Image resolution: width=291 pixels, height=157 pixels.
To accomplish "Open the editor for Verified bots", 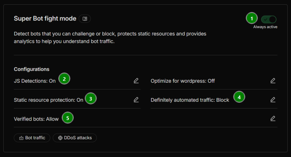I will point(273,119).
